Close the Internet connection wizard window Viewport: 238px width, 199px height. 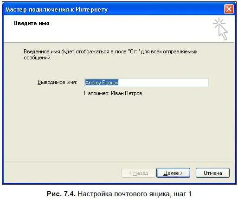coord(229,9)
